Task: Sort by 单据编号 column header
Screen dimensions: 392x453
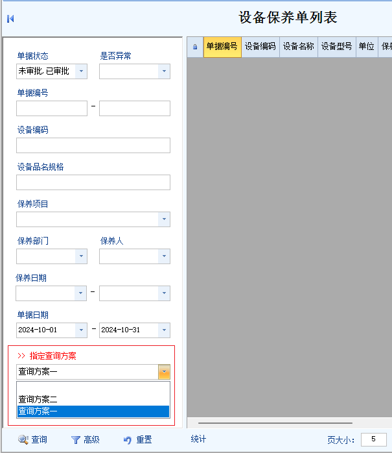Action: tap(222, 47)
